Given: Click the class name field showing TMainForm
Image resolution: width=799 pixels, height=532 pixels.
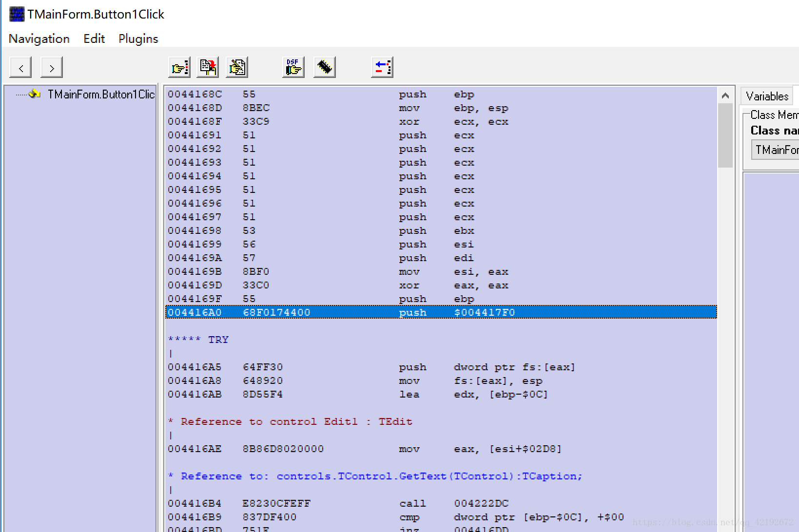Looking at the screenshot, I should point(776,150).
